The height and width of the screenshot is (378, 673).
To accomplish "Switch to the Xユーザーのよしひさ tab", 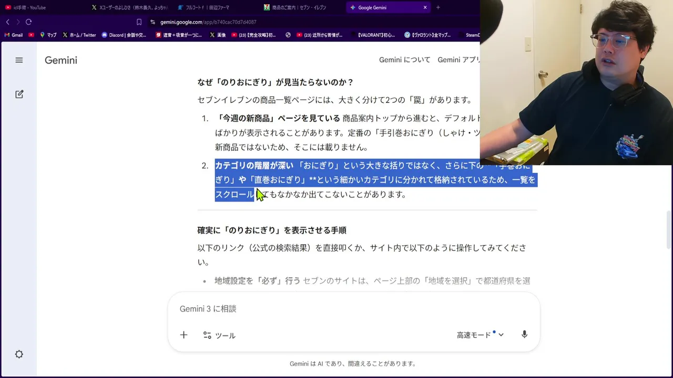I will pos(129,7).
